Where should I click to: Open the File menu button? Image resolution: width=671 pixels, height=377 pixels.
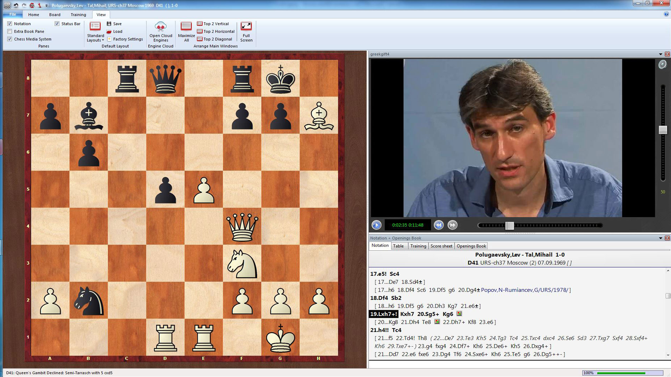13,15
